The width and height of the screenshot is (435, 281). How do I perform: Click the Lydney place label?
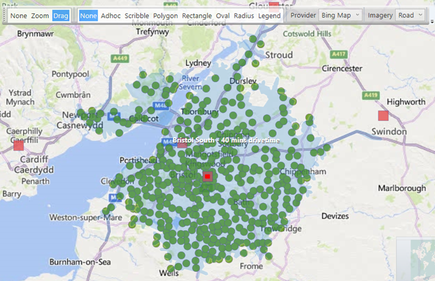click(x=198, y=64)
